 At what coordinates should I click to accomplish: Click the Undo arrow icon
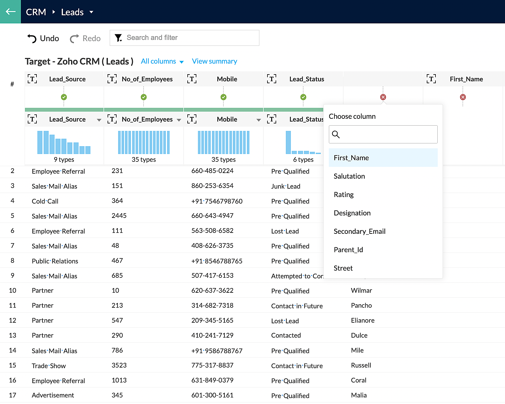(x=32, y=38)
